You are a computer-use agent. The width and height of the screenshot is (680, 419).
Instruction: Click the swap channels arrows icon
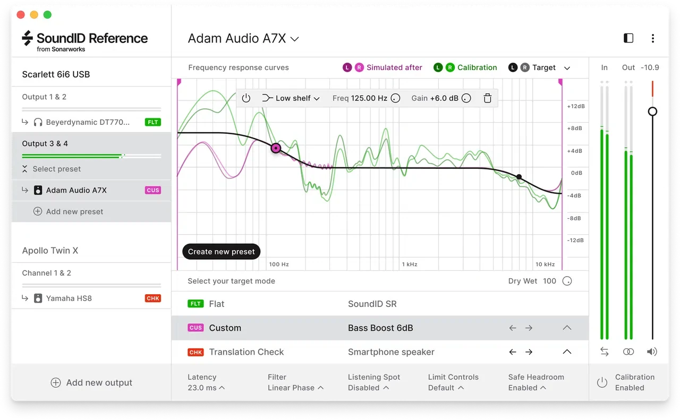605,352
